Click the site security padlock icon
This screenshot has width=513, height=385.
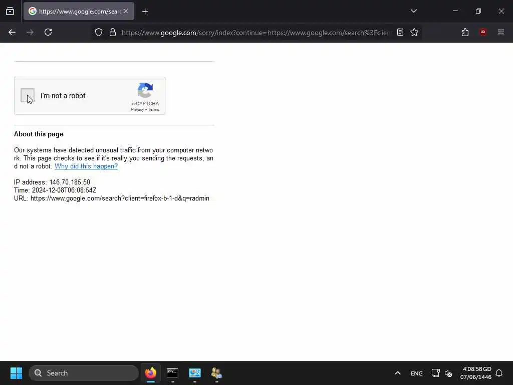coord(113,32)
